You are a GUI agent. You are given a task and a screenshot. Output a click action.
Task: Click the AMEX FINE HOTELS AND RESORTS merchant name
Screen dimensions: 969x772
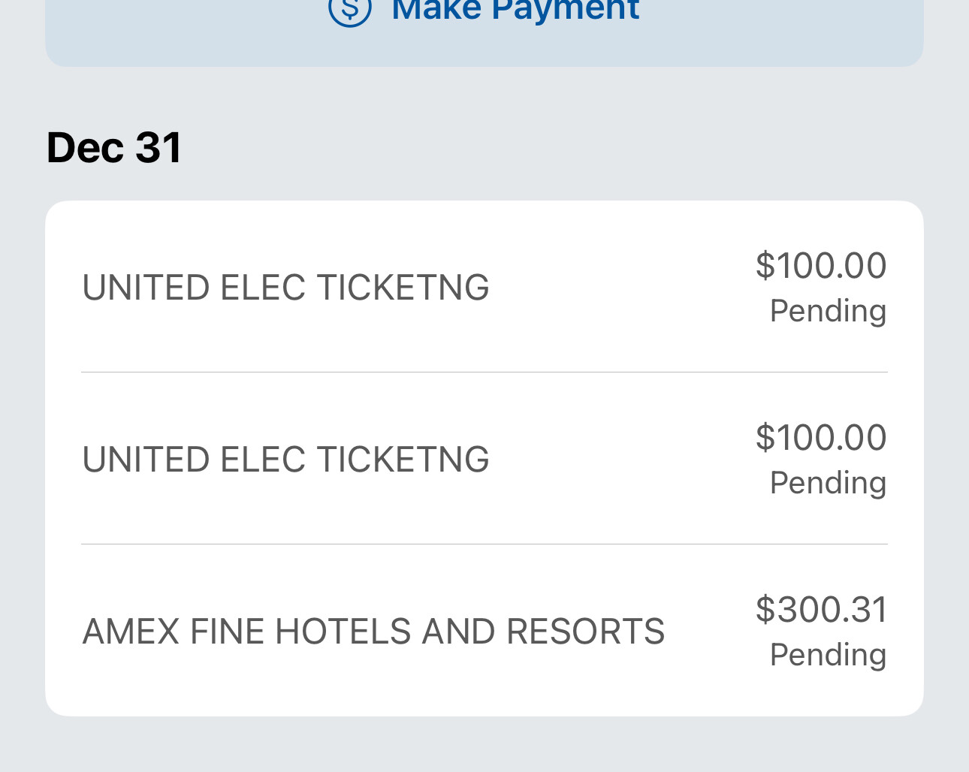pyautogui.click(x=373, y=632)
